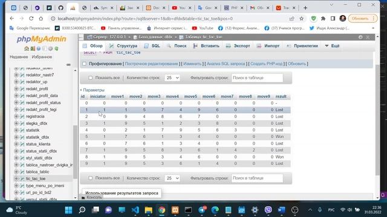The width and height of the screenshot is (387, 217).
Task: Open Word from the taskbar
Action: point(281,210)
